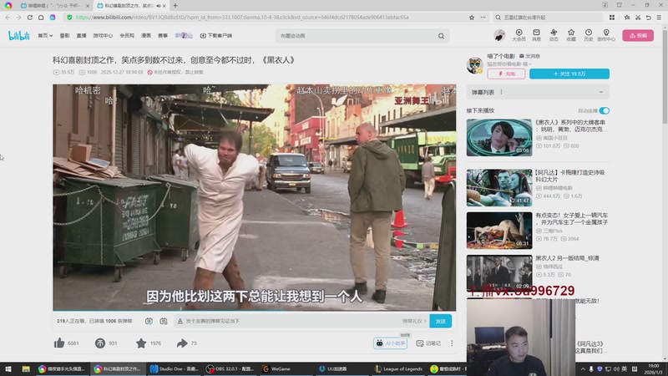Open the 会员购 navigation item
668x376 pixels.
point(127,36)
